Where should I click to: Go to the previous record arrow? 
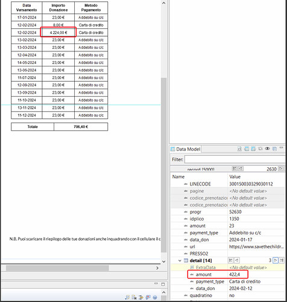(241, 169)
